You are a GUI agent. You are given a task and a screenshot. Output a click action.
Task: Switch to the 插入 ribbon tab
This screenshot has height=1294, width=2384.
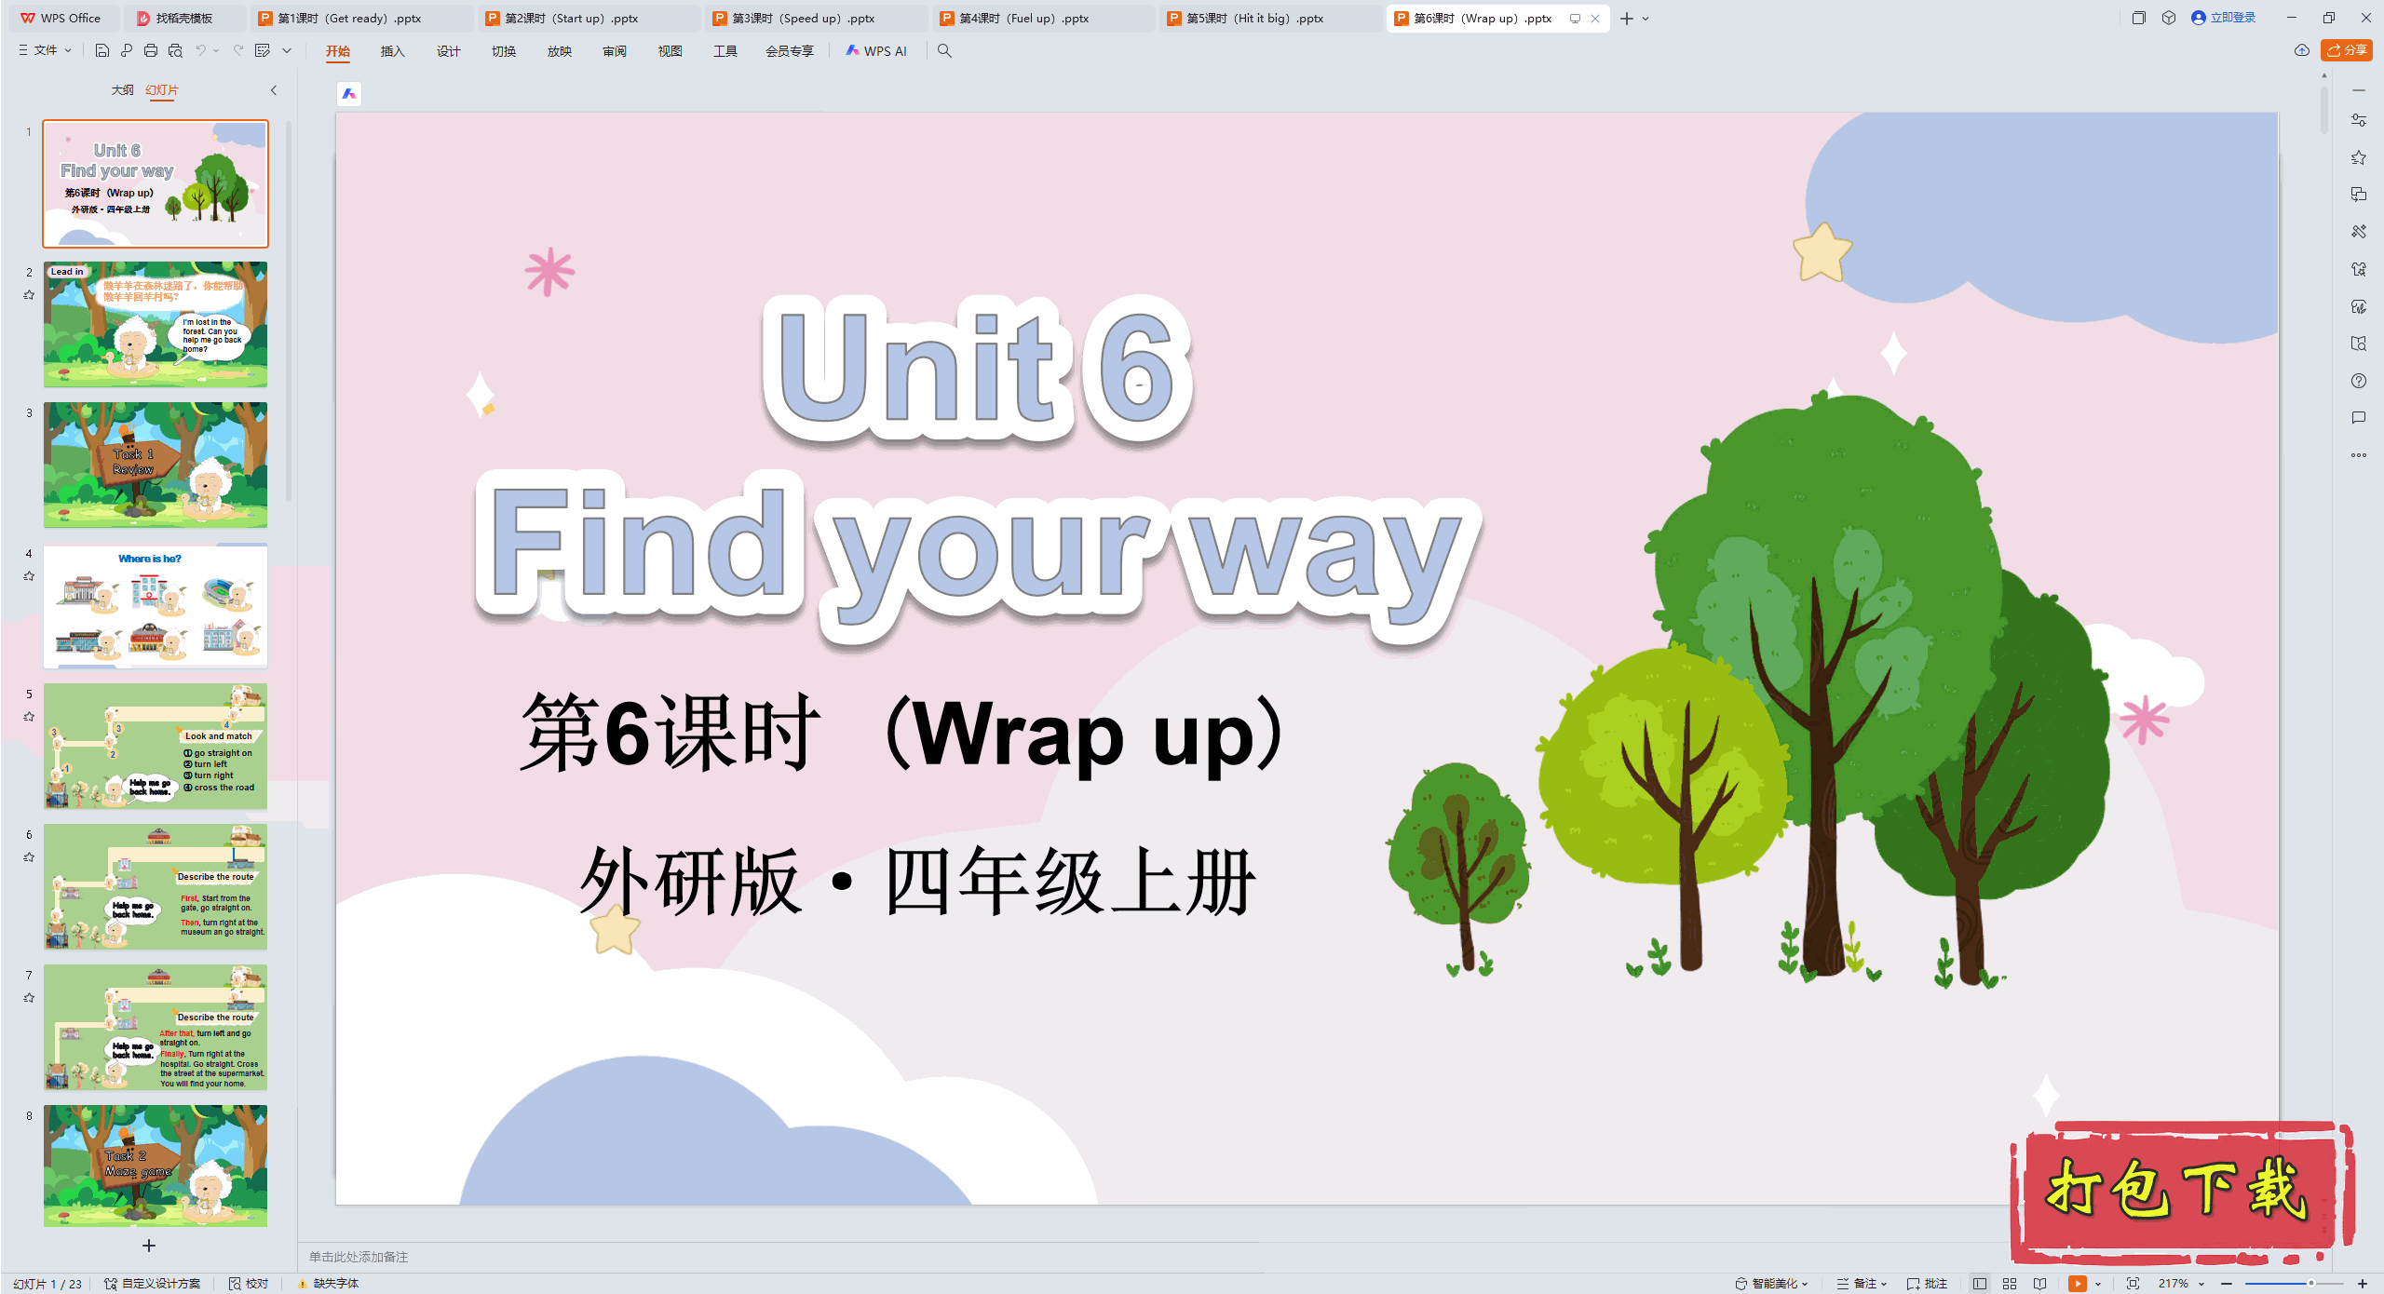[x=392, y=51]
